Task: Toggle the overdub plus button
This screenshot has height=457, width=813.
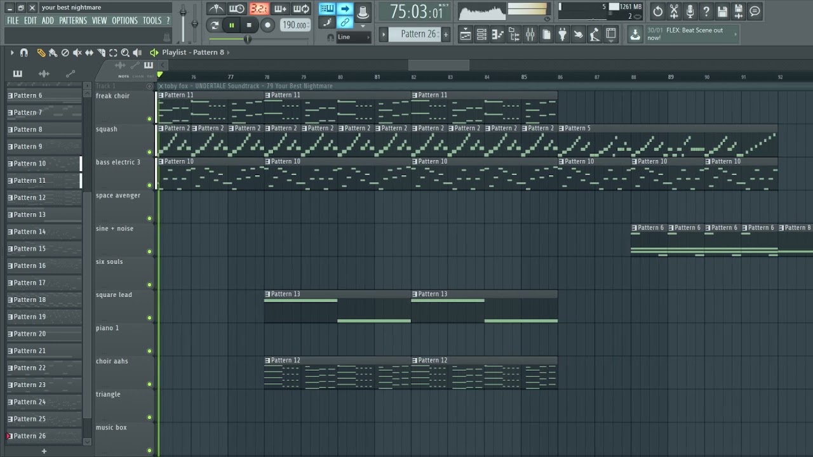Action: coord(280,9)
